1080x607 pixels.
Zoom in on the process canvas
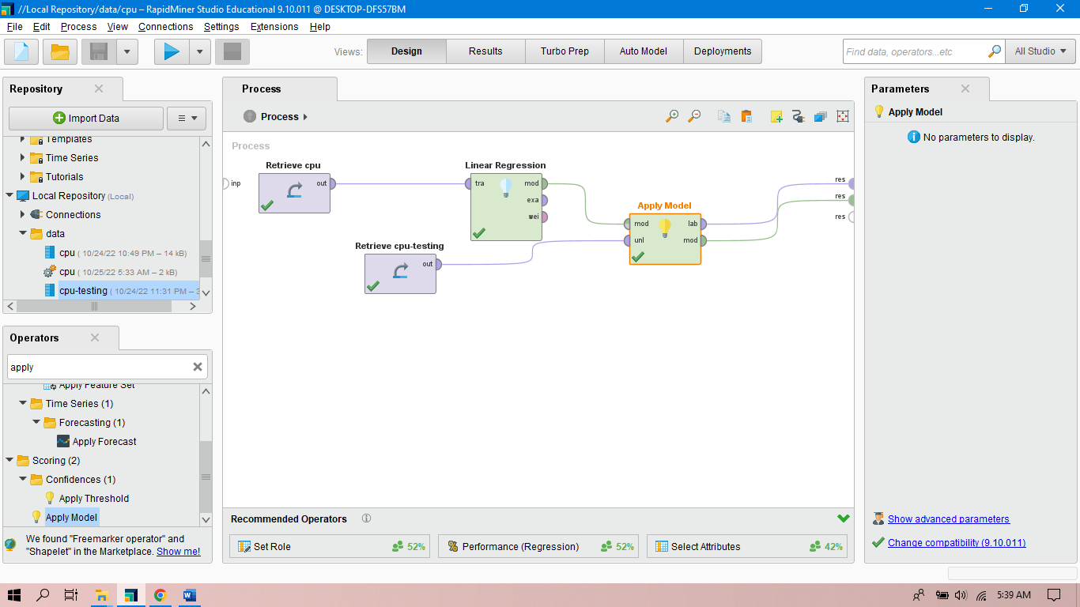pyautogui.click(x=671, y=115)
